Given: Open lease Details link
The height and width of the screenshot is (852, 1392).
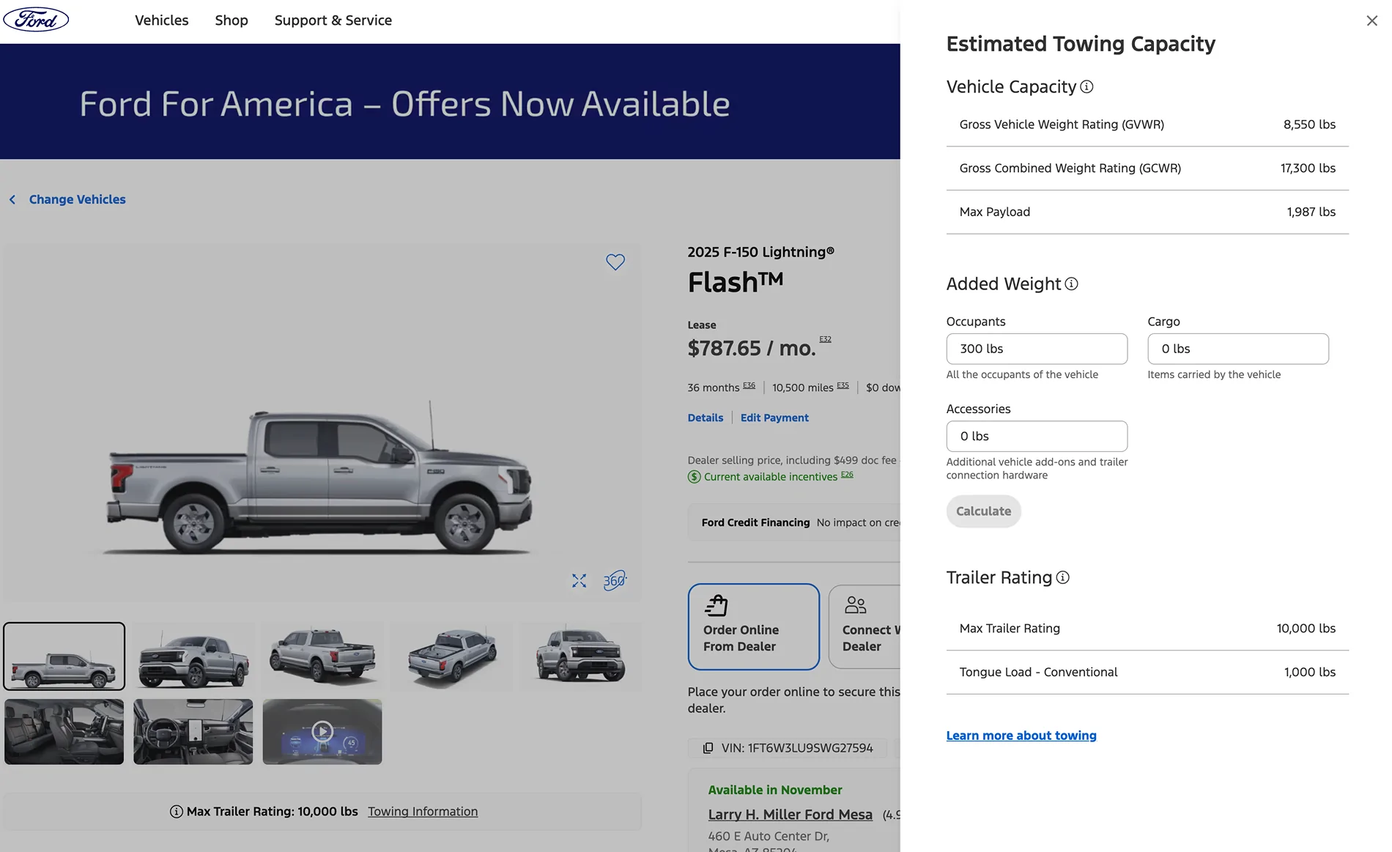Looking at the screenshot, I should (706, 418).
